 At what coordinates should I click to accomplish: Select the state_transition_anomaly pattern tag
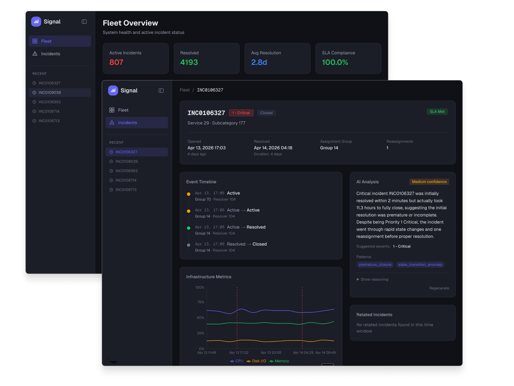point(420,265)
